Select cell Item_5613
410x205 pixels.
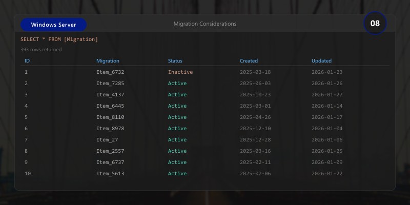coord(110,173)
